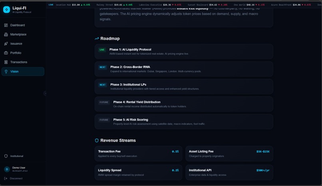
Task: Click the Dashboard grid icon
Action: (x=6, y=25)
